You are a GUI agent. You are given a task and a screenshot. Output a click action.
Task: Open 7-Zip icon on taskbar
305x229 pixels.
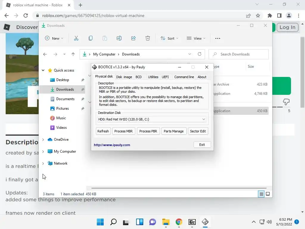192,222
